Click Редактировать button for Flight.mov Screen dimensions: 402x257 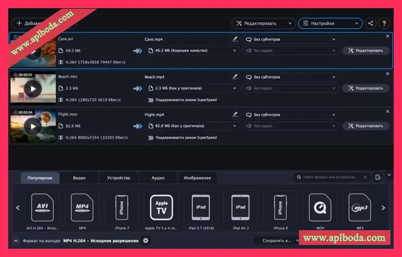tap(366, 126)
